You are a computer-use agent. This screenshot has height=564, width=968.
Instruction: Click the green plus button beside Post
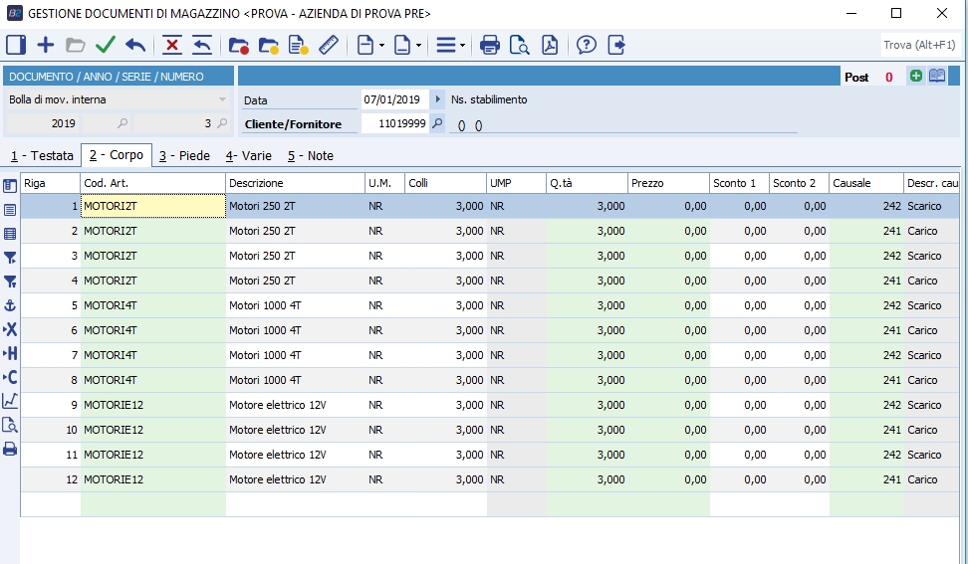pos(915,77)
